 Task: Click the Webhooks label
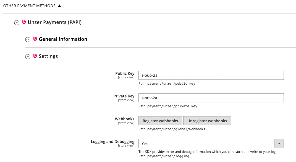(125, 119)
